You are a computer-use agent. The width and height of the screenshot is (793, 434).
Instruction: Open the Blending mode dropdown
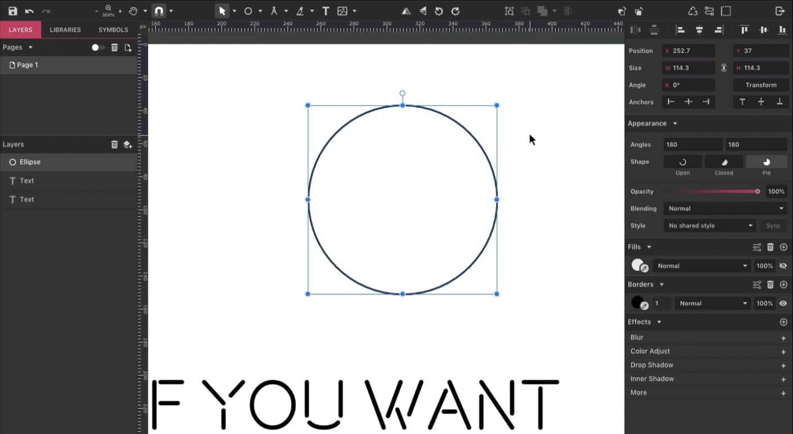point(724,208)
